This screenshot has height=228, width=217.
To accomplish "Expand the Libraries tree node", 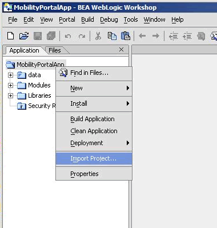I will click(x=10, y=95).
